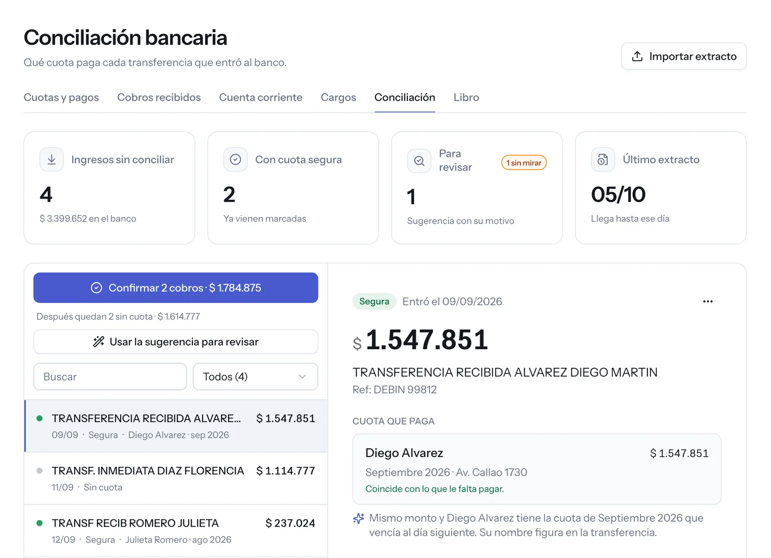
Task: Click the Importar extracto button
Action: click(684, 56)
